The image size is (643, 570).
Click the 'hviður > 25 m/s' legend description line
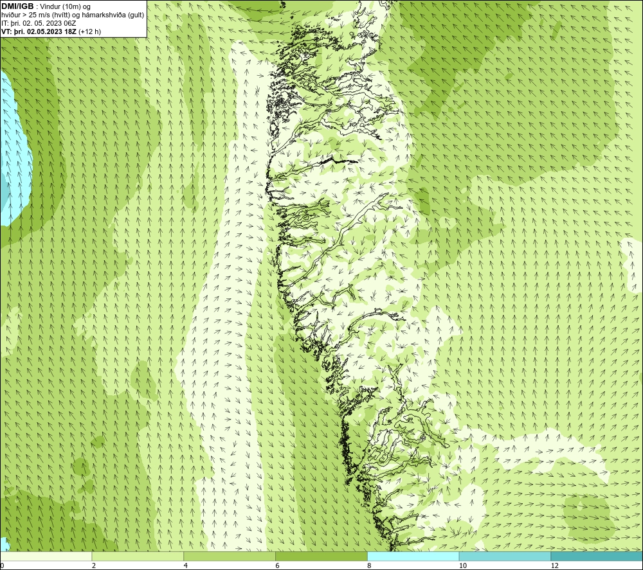[x=73, y=15]
